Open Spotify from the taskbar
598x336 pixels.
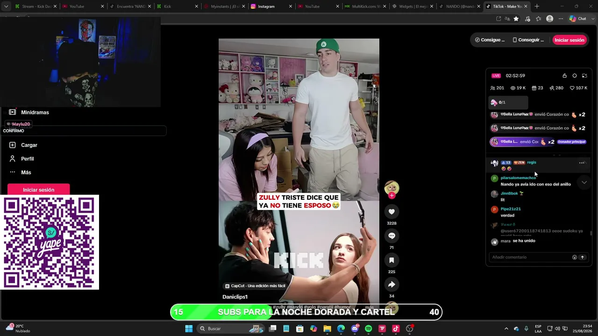(x=368, y=329)
